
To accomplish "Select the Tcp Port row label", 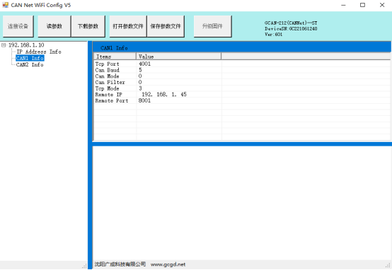I will tap(107, 64).
